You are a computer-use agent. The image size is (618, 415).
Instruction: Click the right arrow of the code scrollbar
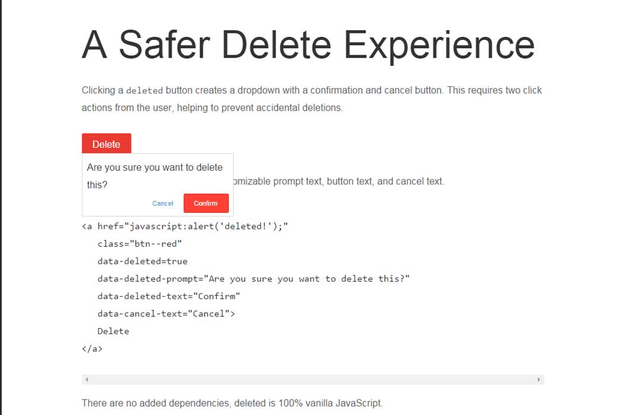tap(539, 379)
